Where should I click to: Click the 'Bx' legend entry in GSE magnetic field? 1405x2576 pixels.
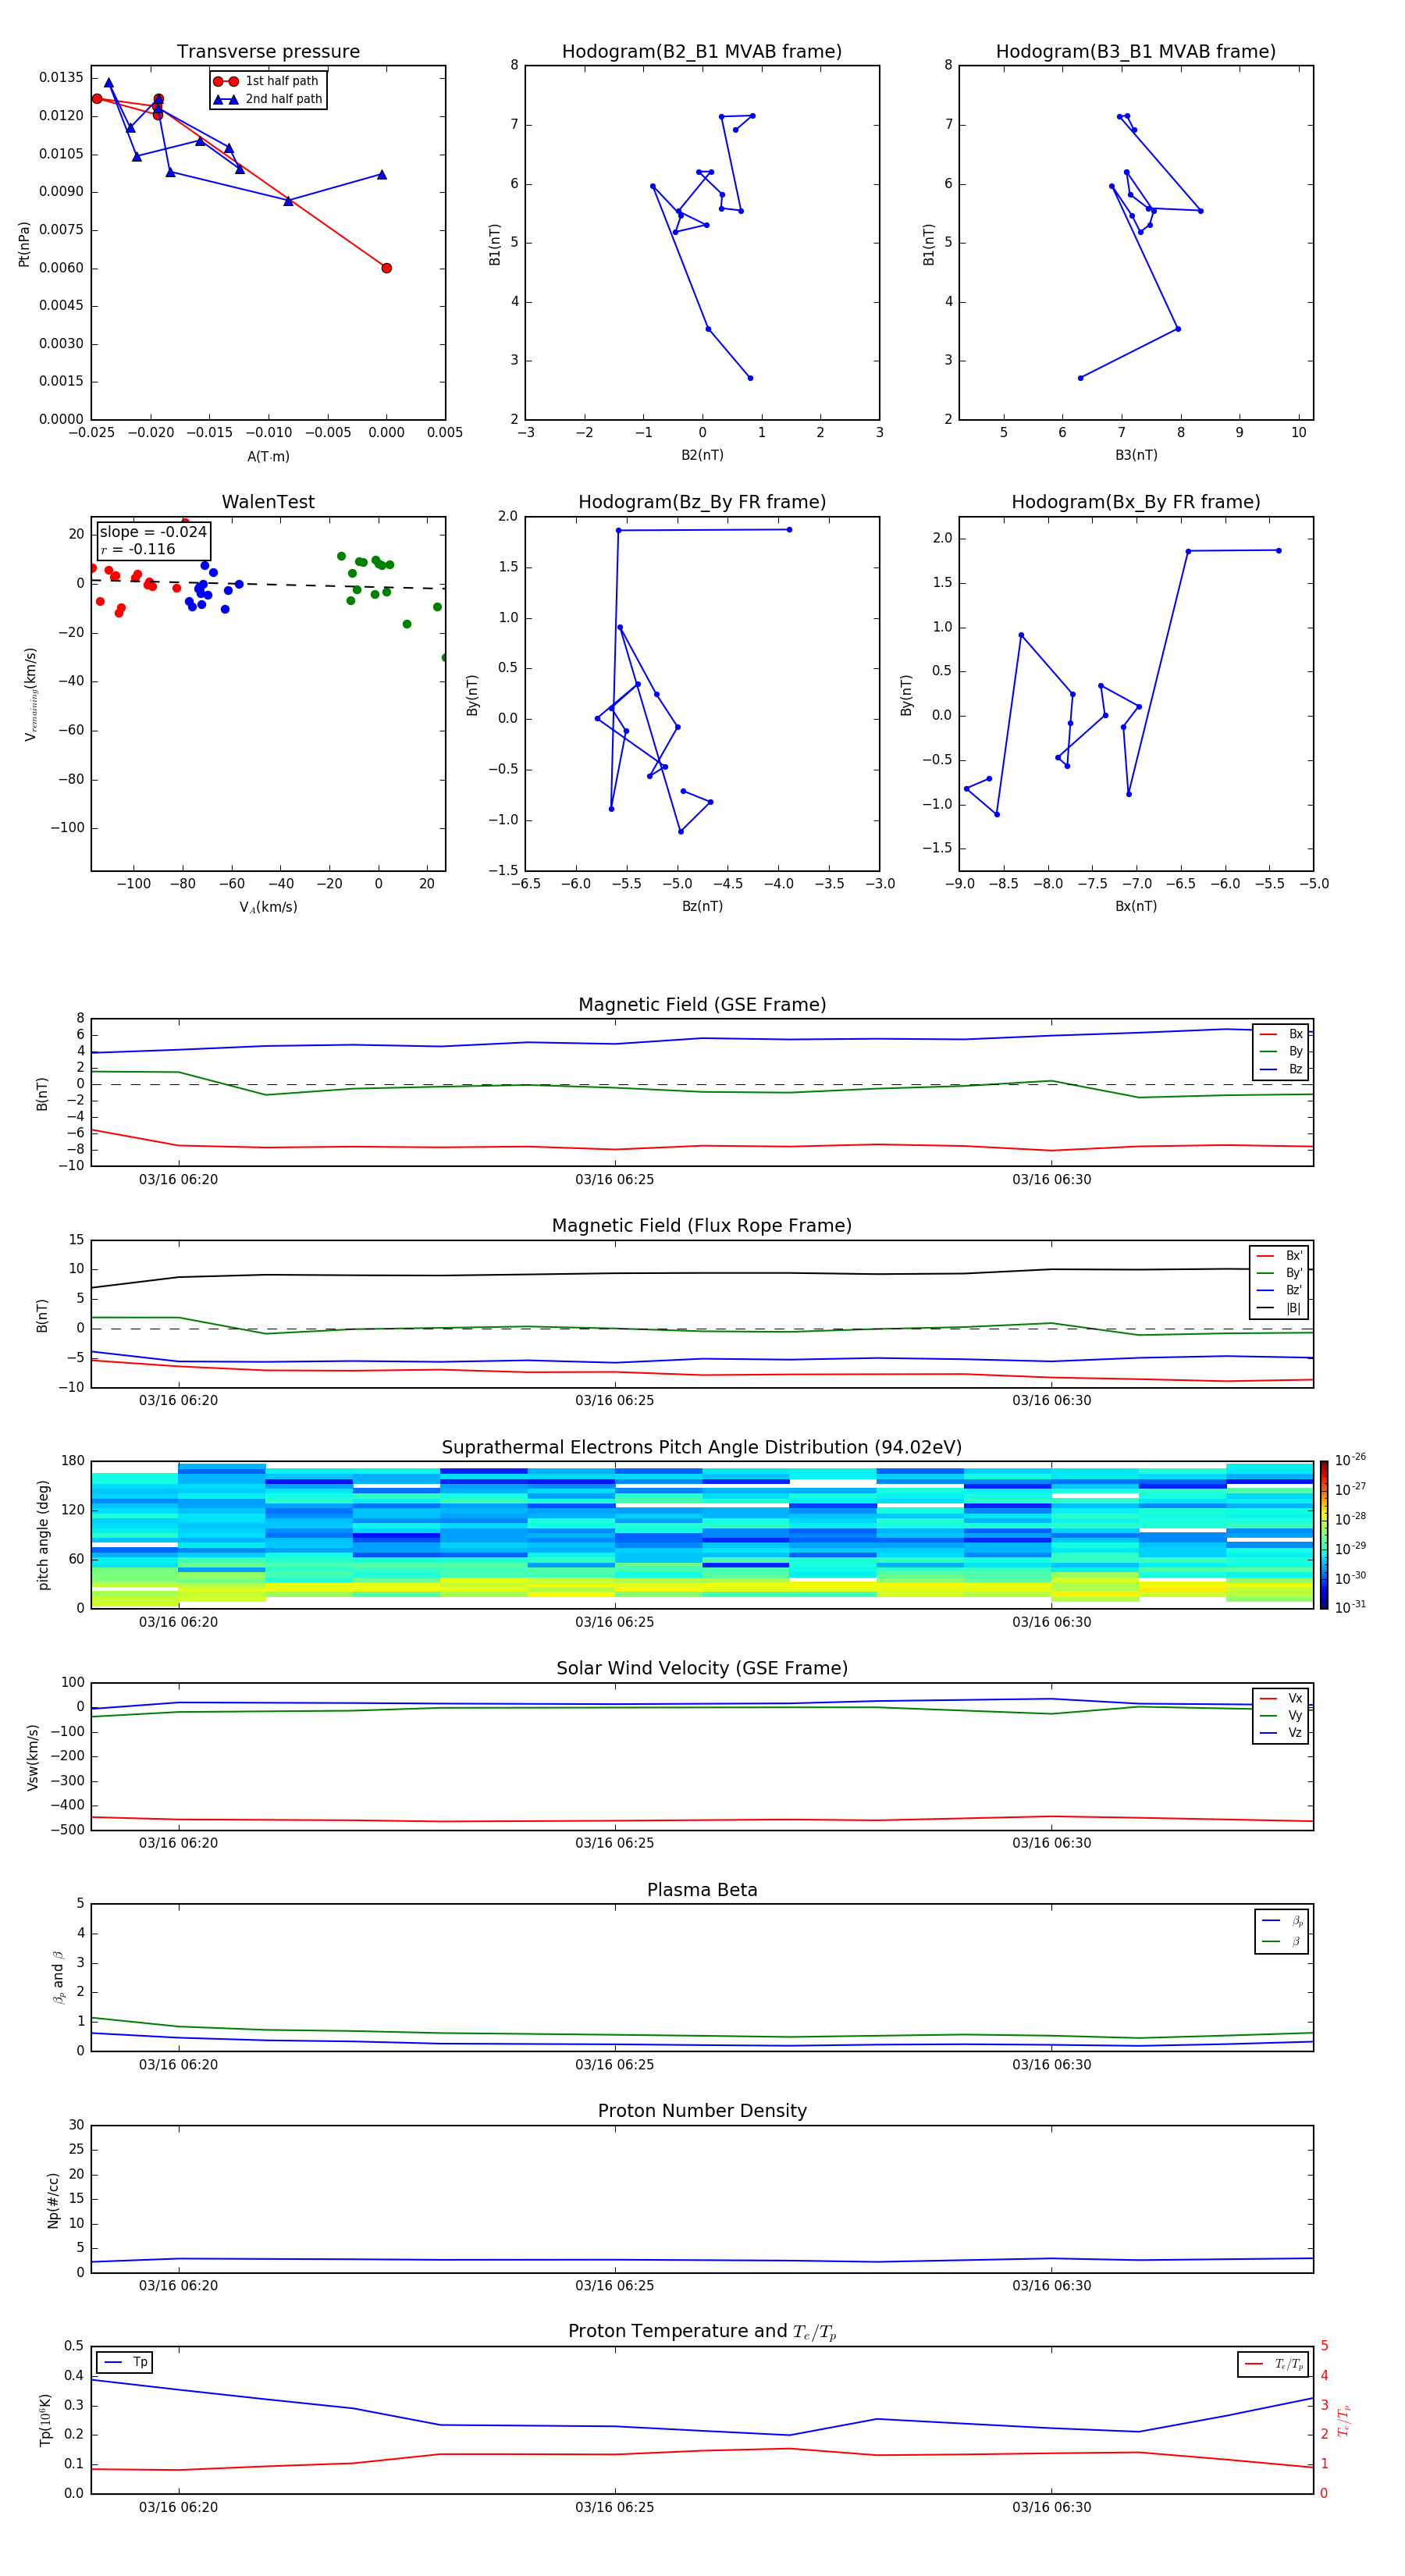click(1281, 1034)
